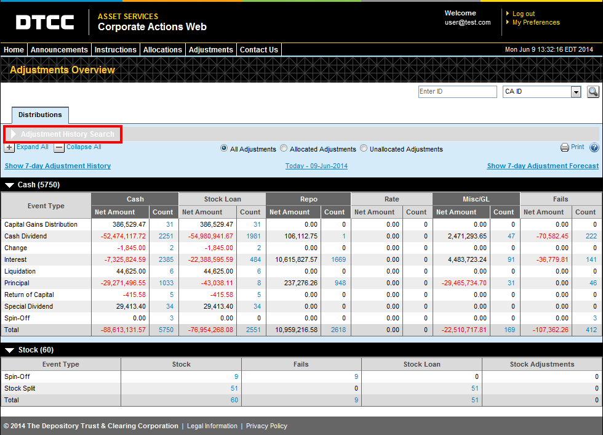Collapse the Cash (5750) section
This screenshot has width=603, height=435.
coord(9,185)
